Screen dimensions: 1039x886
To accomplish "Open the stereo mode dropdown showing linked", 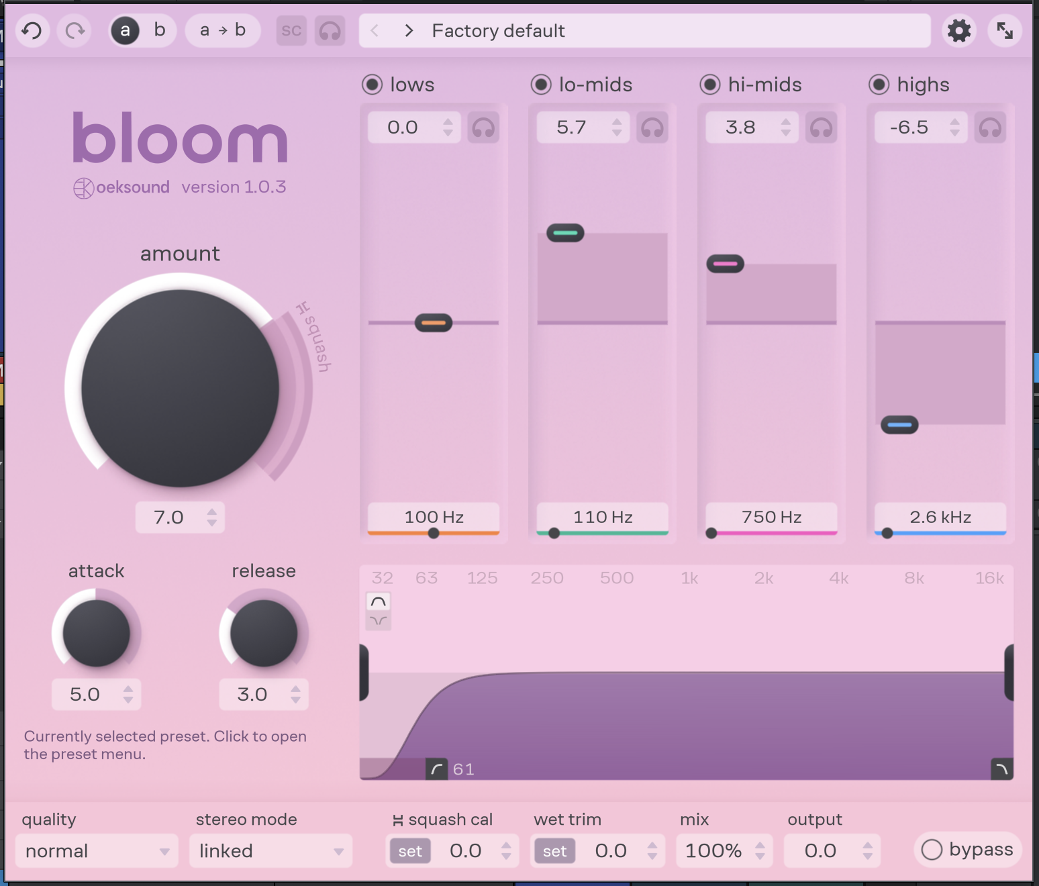I will [x=270, y=850].
